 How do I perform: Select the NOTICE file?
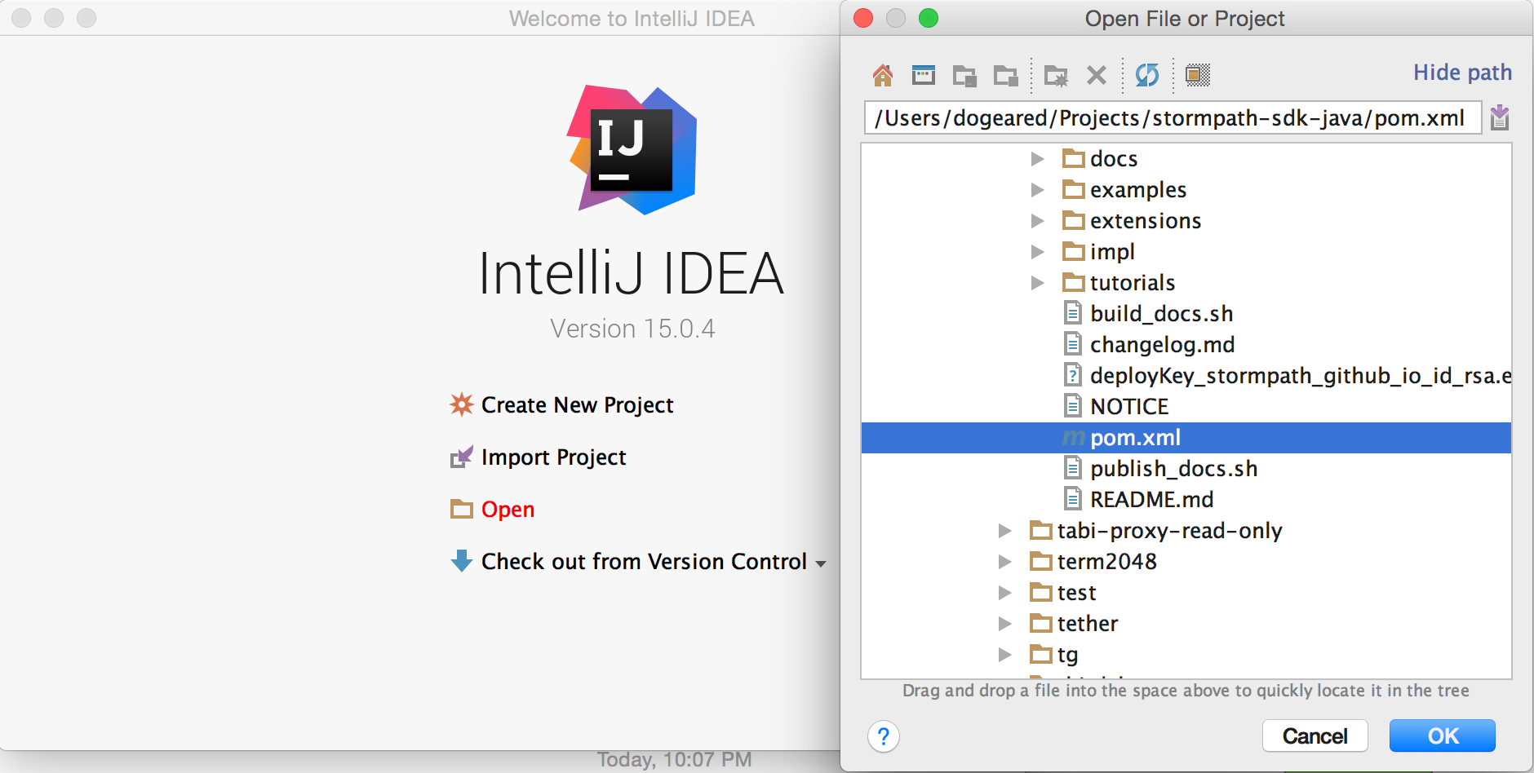1129,407
